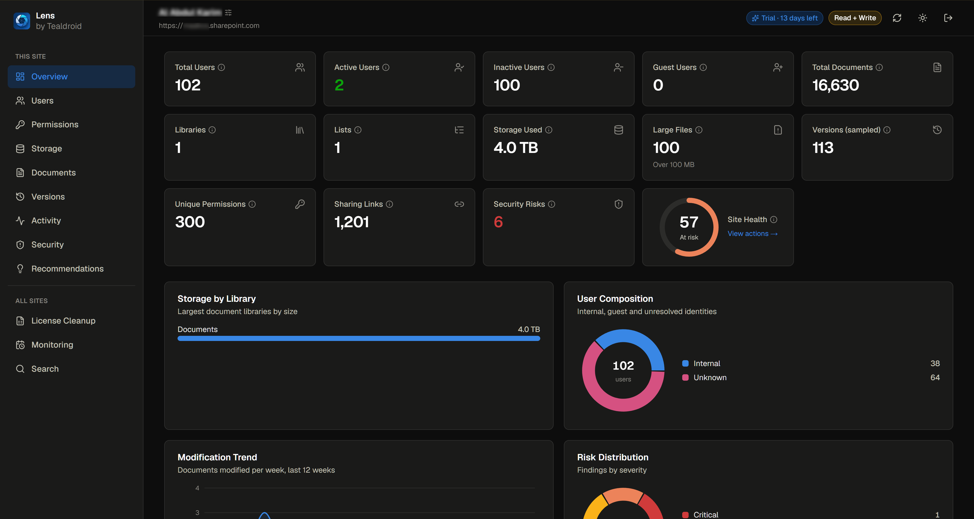Screen dimensions: 974x519
Task: Click the key icon on Unique Permissions card
Action: click(300, 204)
